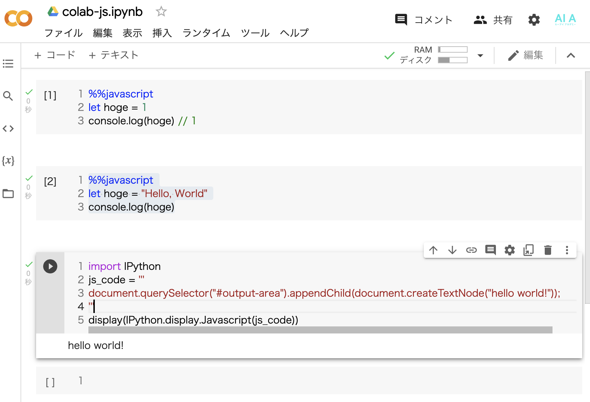590x402 pixels.
Task: Open the ファイル menu
Action: click(x=63, y=33)
